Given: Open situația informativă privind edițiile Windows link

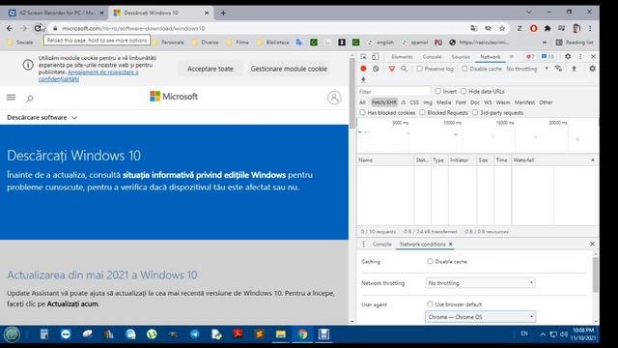Looking at the screenshot, I should coord(204,175).
